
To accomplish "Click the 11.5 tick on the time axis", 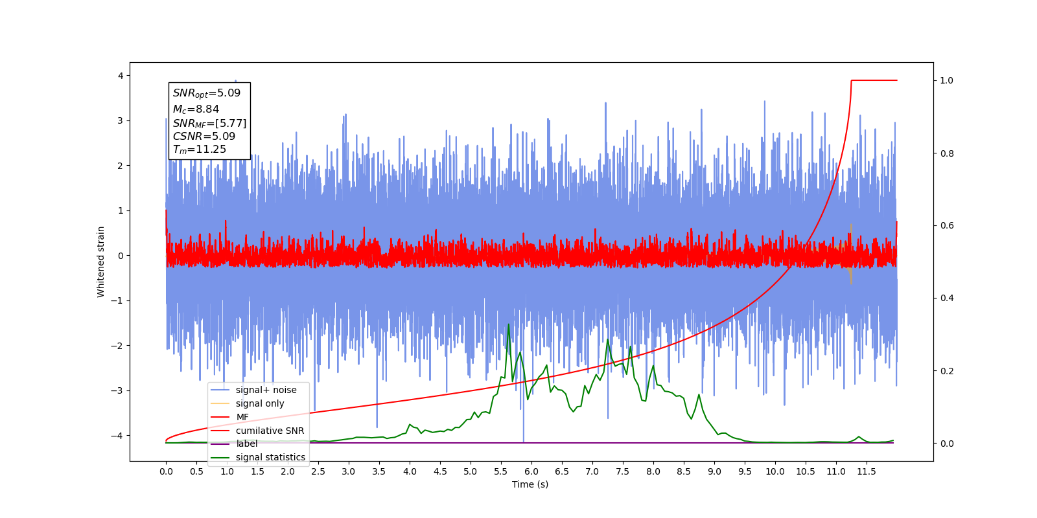I will point(867,471).
